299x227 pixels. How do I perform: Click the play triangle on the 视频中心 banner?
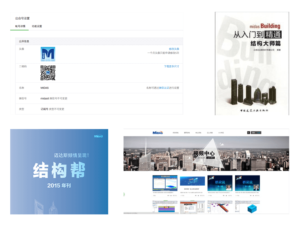pyautogui.click(x=190, y=158)
